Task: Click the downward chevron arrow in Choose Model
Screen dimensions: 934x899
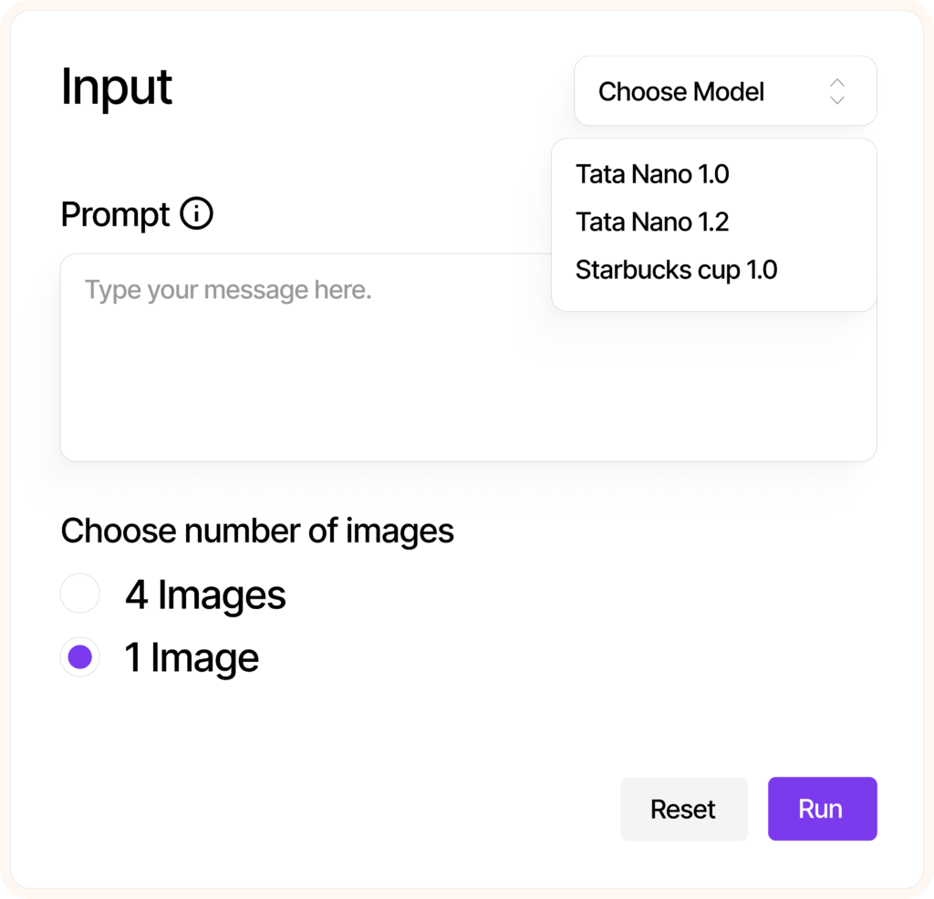Action: coord(837,100)
